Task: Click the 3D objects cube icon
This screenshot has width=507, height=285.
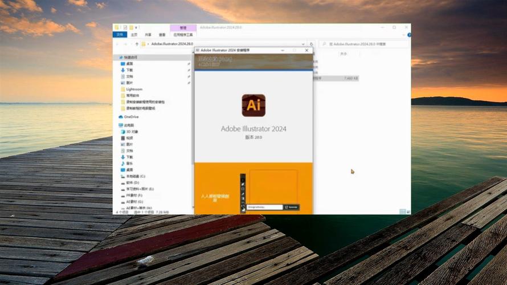Action: (123, 132)
